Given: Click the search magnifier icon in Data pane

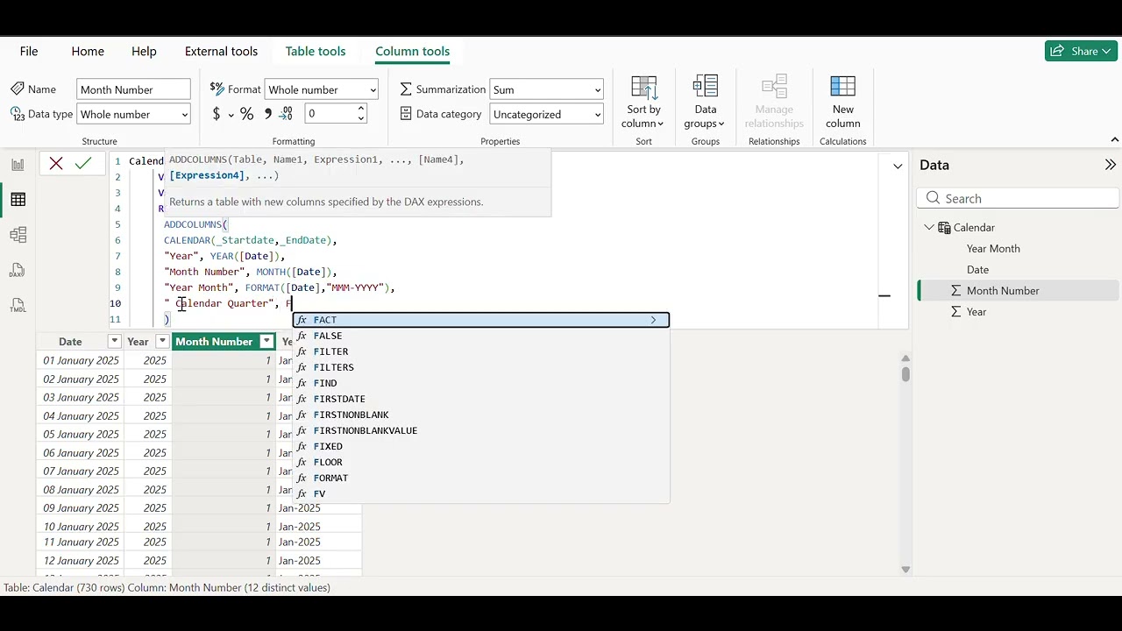Looking at the screenshot, I should 933,198.
